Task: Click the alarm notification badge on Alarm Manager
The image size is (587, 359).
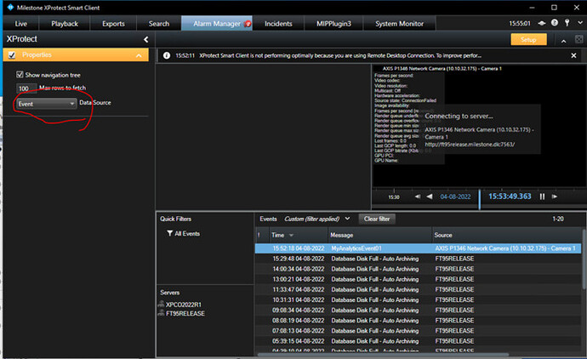Action: click(x=248, y=24)
